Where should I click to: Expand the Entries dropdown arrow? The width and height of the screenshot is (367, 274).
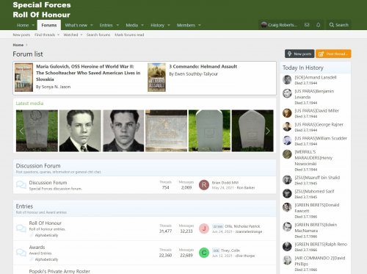[117, 25]
